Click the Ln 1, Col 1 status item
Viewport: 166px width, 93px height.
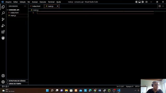point(120,86)
